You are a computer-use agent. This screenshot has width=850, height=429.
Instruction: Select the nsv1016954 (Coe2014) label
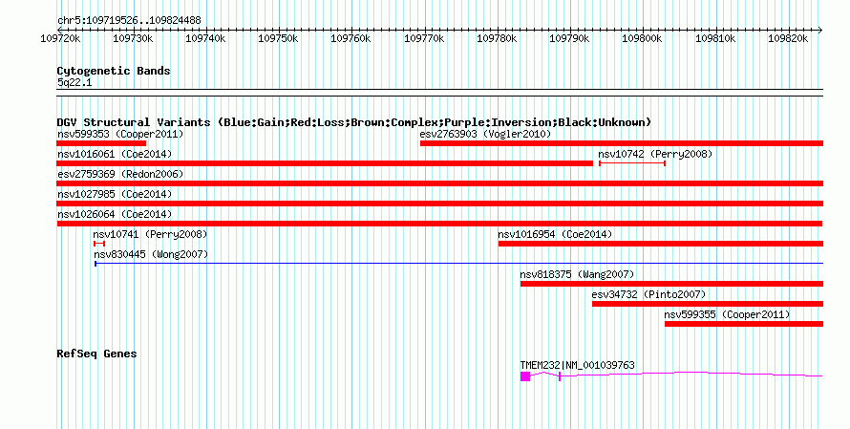[555, 234]
